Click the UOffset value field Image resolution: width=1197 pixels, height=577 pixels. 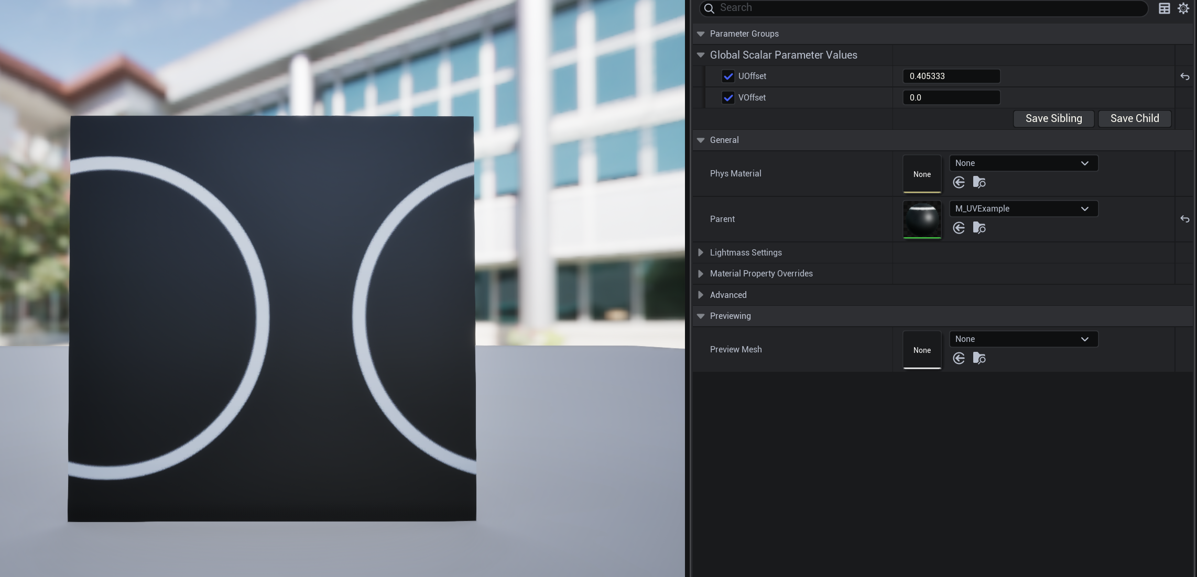[x=951, y=76]
